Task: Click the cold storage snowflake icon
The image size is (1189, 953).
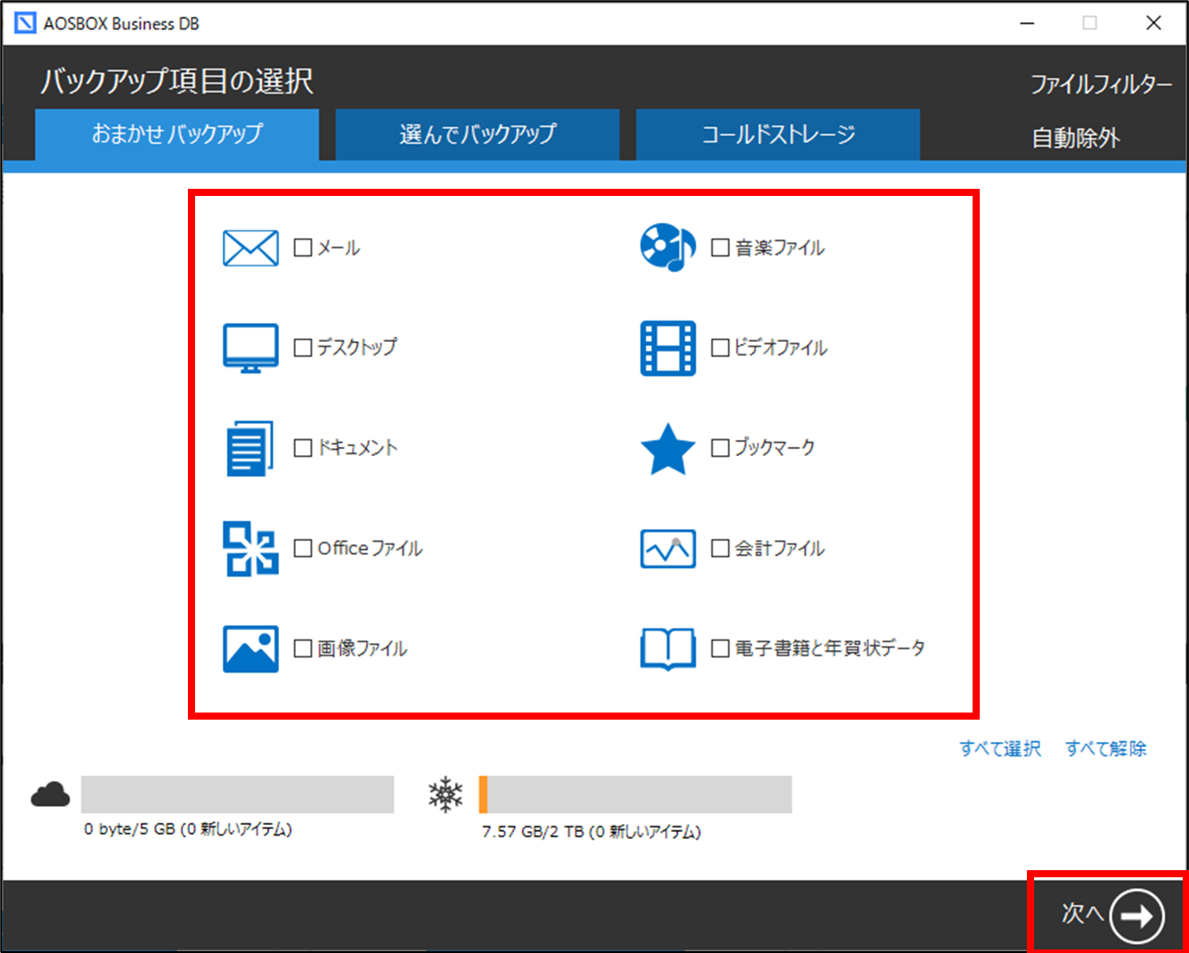Action: [x=445, y=794]
